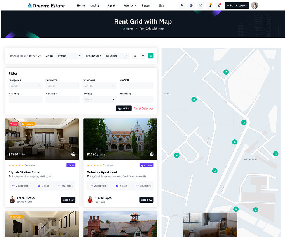Click the five-star Excellent rating on Skyline Room
Image resolution: width=286 pixels, height=237 pixels.
[x=22, y=165]
